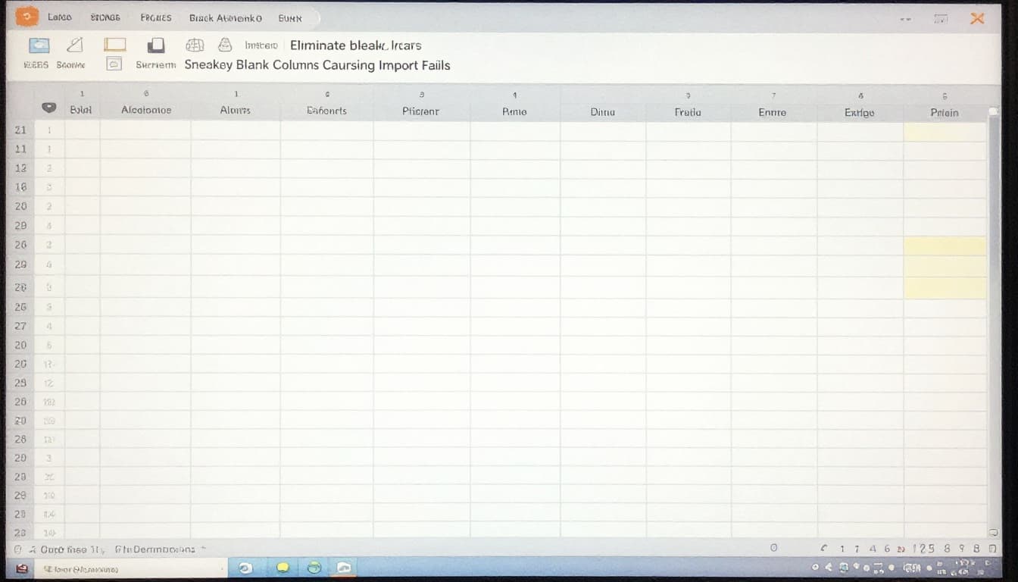Click the orange app logo top-left

(x=26, y=15)
